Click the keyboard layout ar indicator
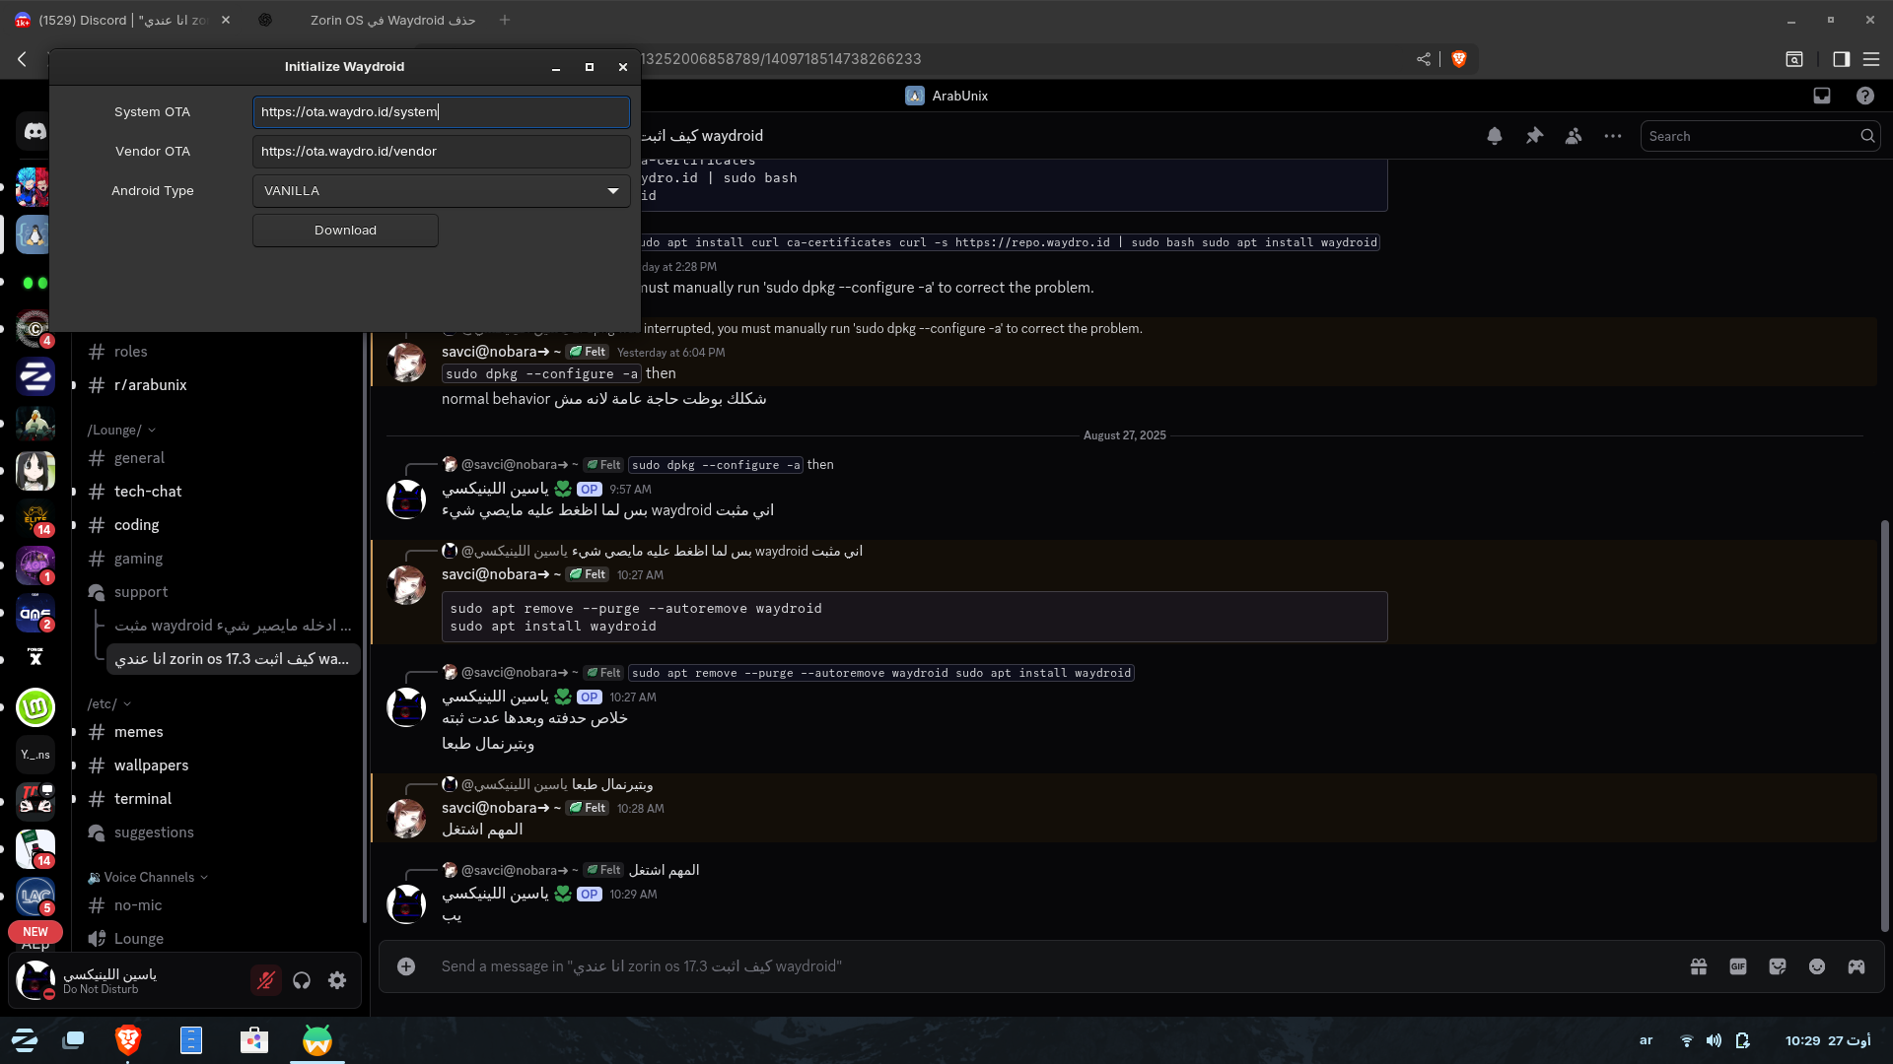 click(1646, 1040)
